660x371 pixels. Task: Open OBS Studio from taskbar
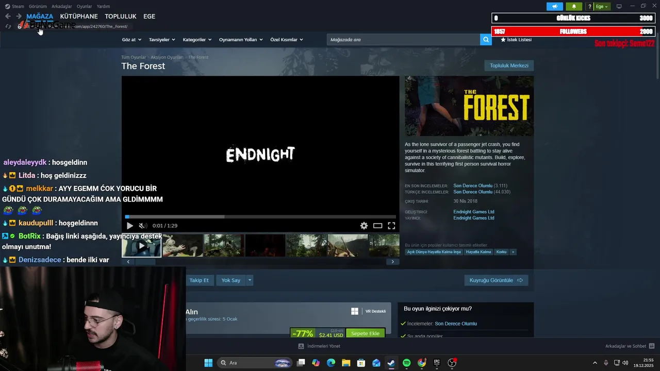[452, 363]
